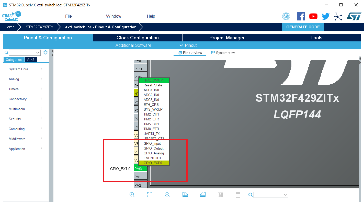Expand the Security category
364x205 pixels.
(26, 119)
